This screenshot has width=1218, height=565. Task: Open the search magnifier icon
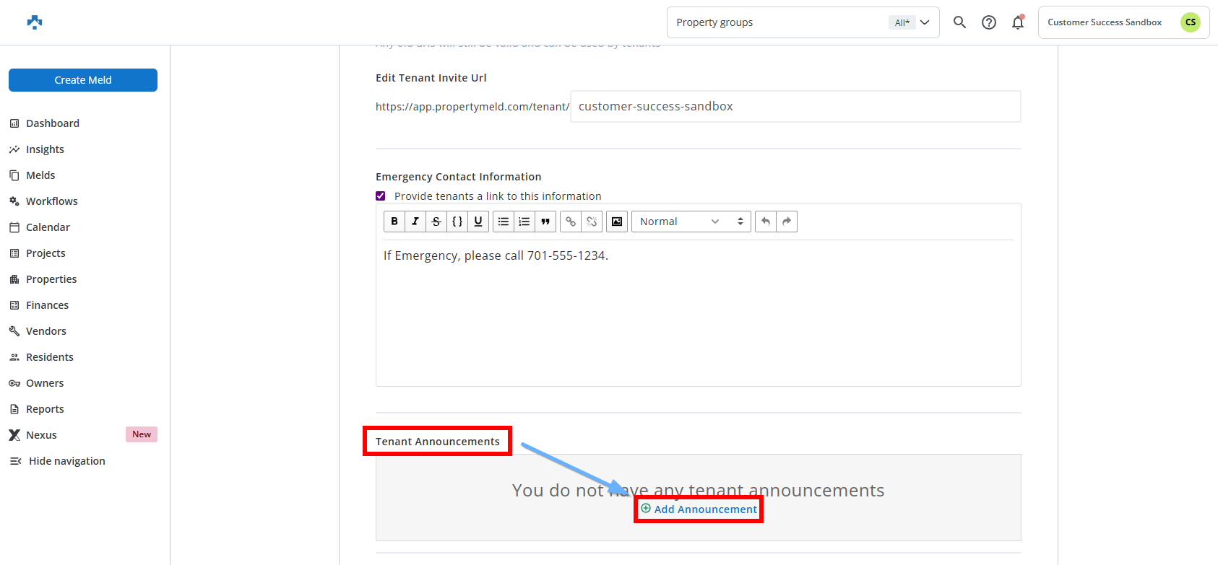pyautogui.click(x=959, y=22)
